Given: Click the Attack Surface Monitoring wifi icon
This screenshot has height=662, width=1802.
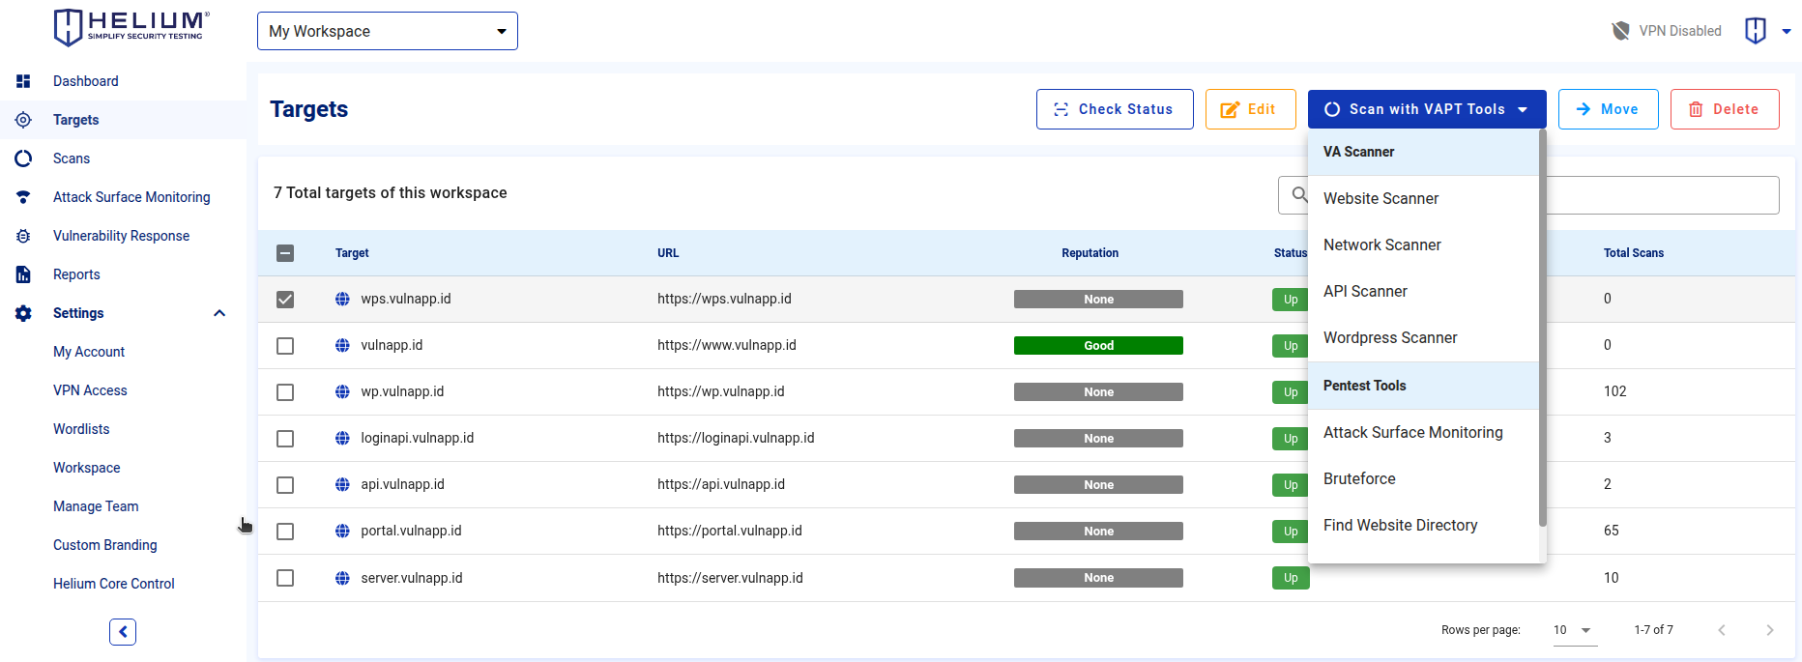Looking at the screenshot, I should pos(23,197).
